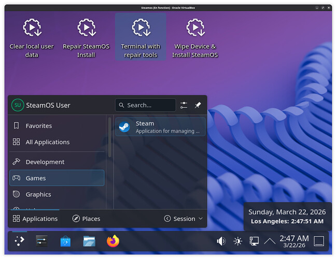Open the launcher configure sliders button
This screenshot has height=259, width=336.
pos(184,105)
